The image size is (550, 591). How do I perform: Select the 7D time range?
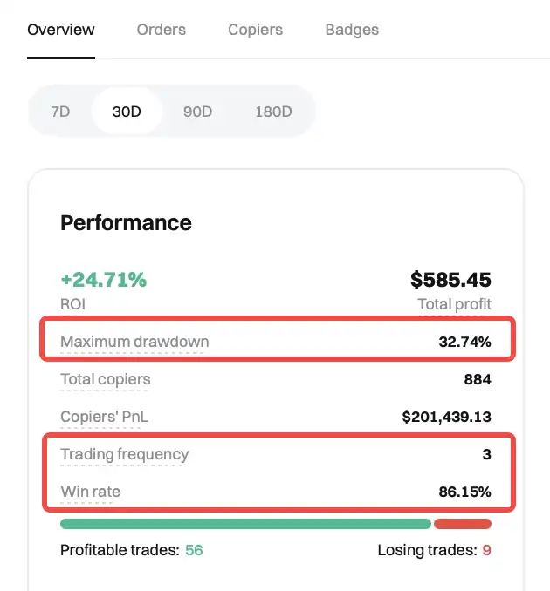point(61,112)
